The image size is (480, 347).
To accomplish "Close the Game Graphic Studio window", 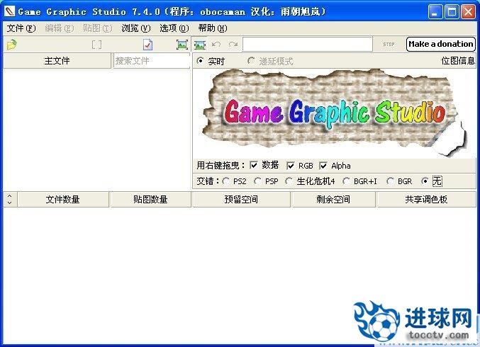I will 469,12.
